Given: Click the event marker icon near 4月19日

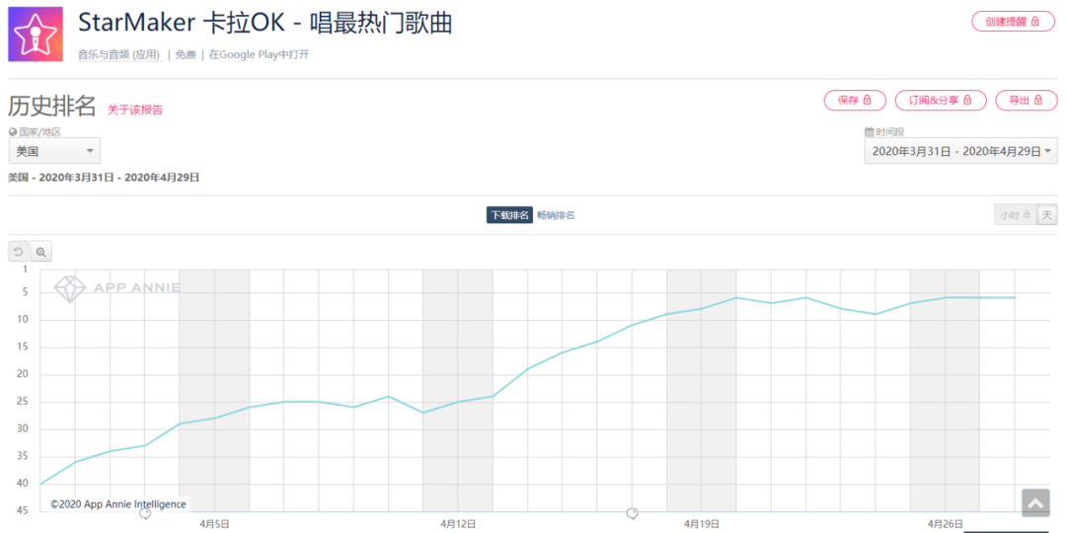Looking at the screenshot, I should (633, 513).
